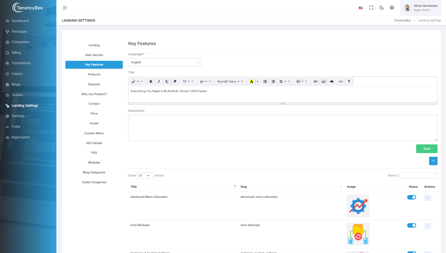The image size is (446, 253).
Task: Apply underline formatting in the Title editor
Action: coord(167,82)
